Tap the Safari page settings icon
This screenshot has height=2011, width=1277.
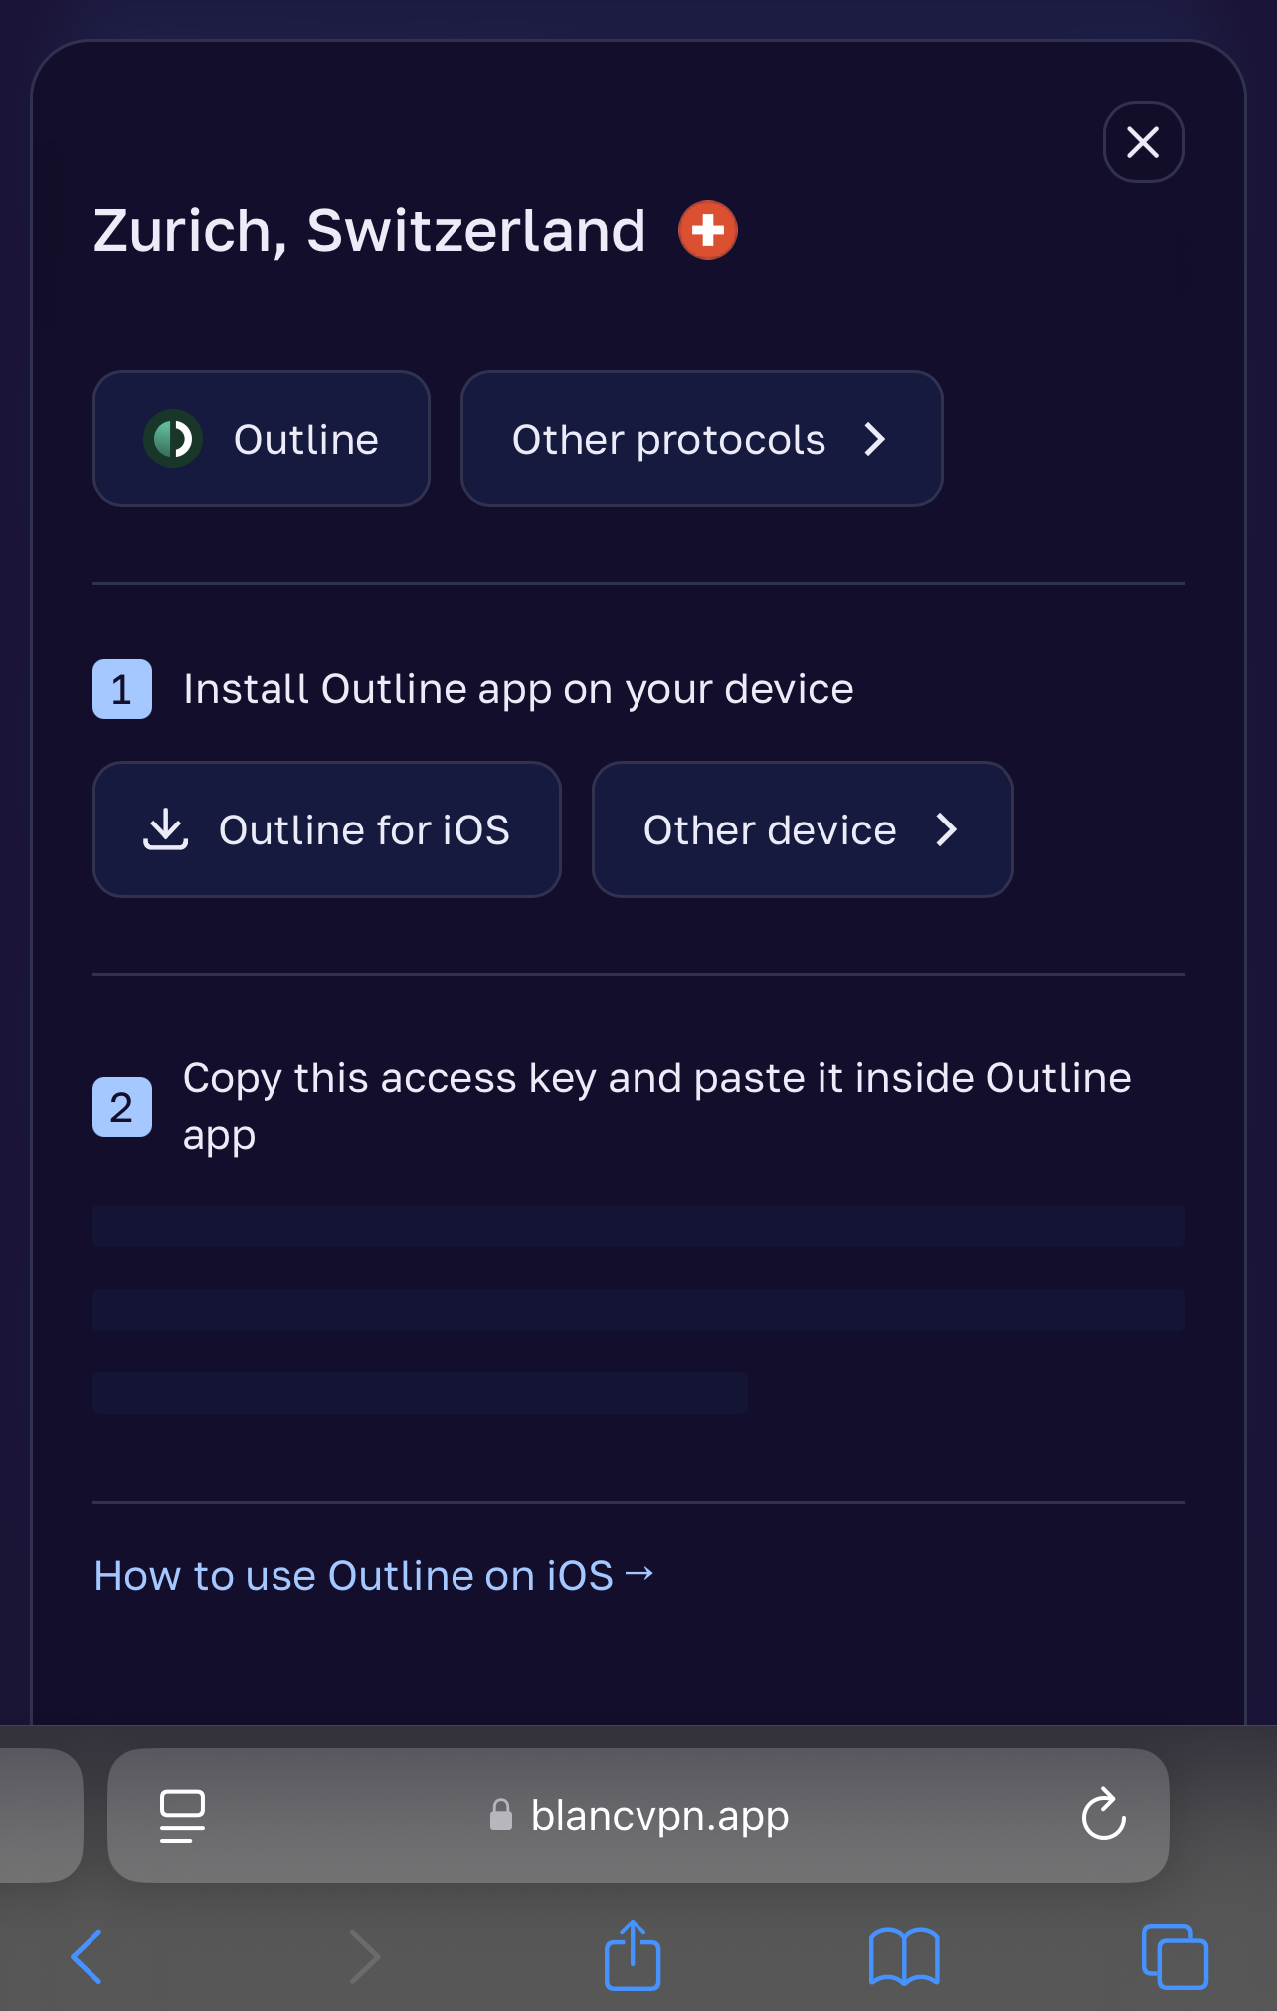point(183,1816)
